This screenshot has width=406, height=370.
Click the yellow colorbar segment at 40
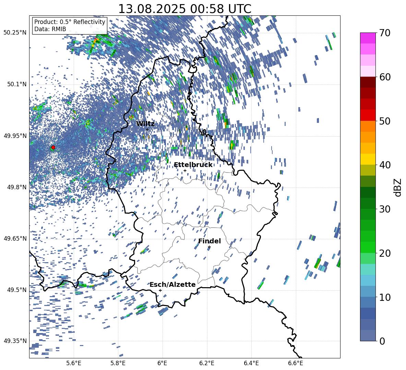[368, 159]
